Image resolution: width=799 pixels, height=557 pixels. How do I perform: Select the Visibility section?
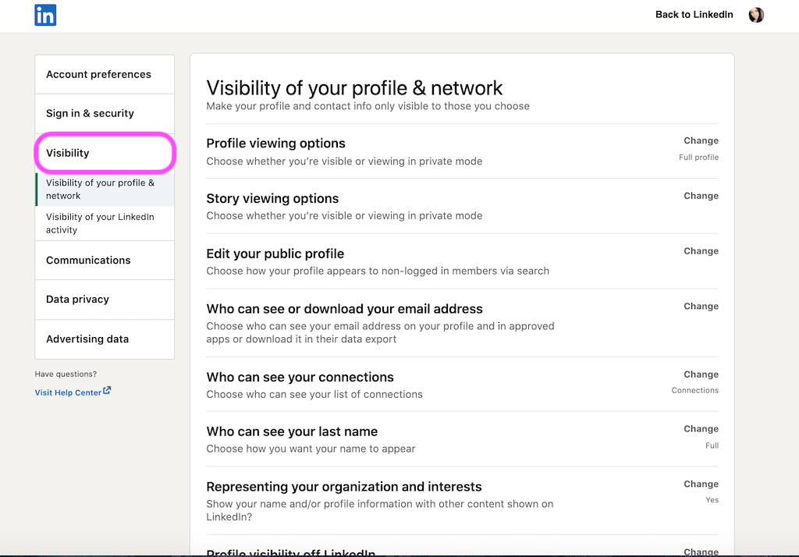pos(105,153)
